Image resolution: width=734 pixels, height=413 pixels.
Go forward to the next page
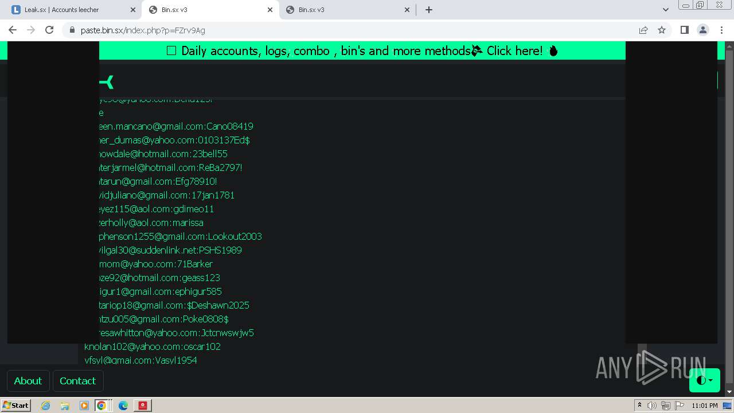31,30
